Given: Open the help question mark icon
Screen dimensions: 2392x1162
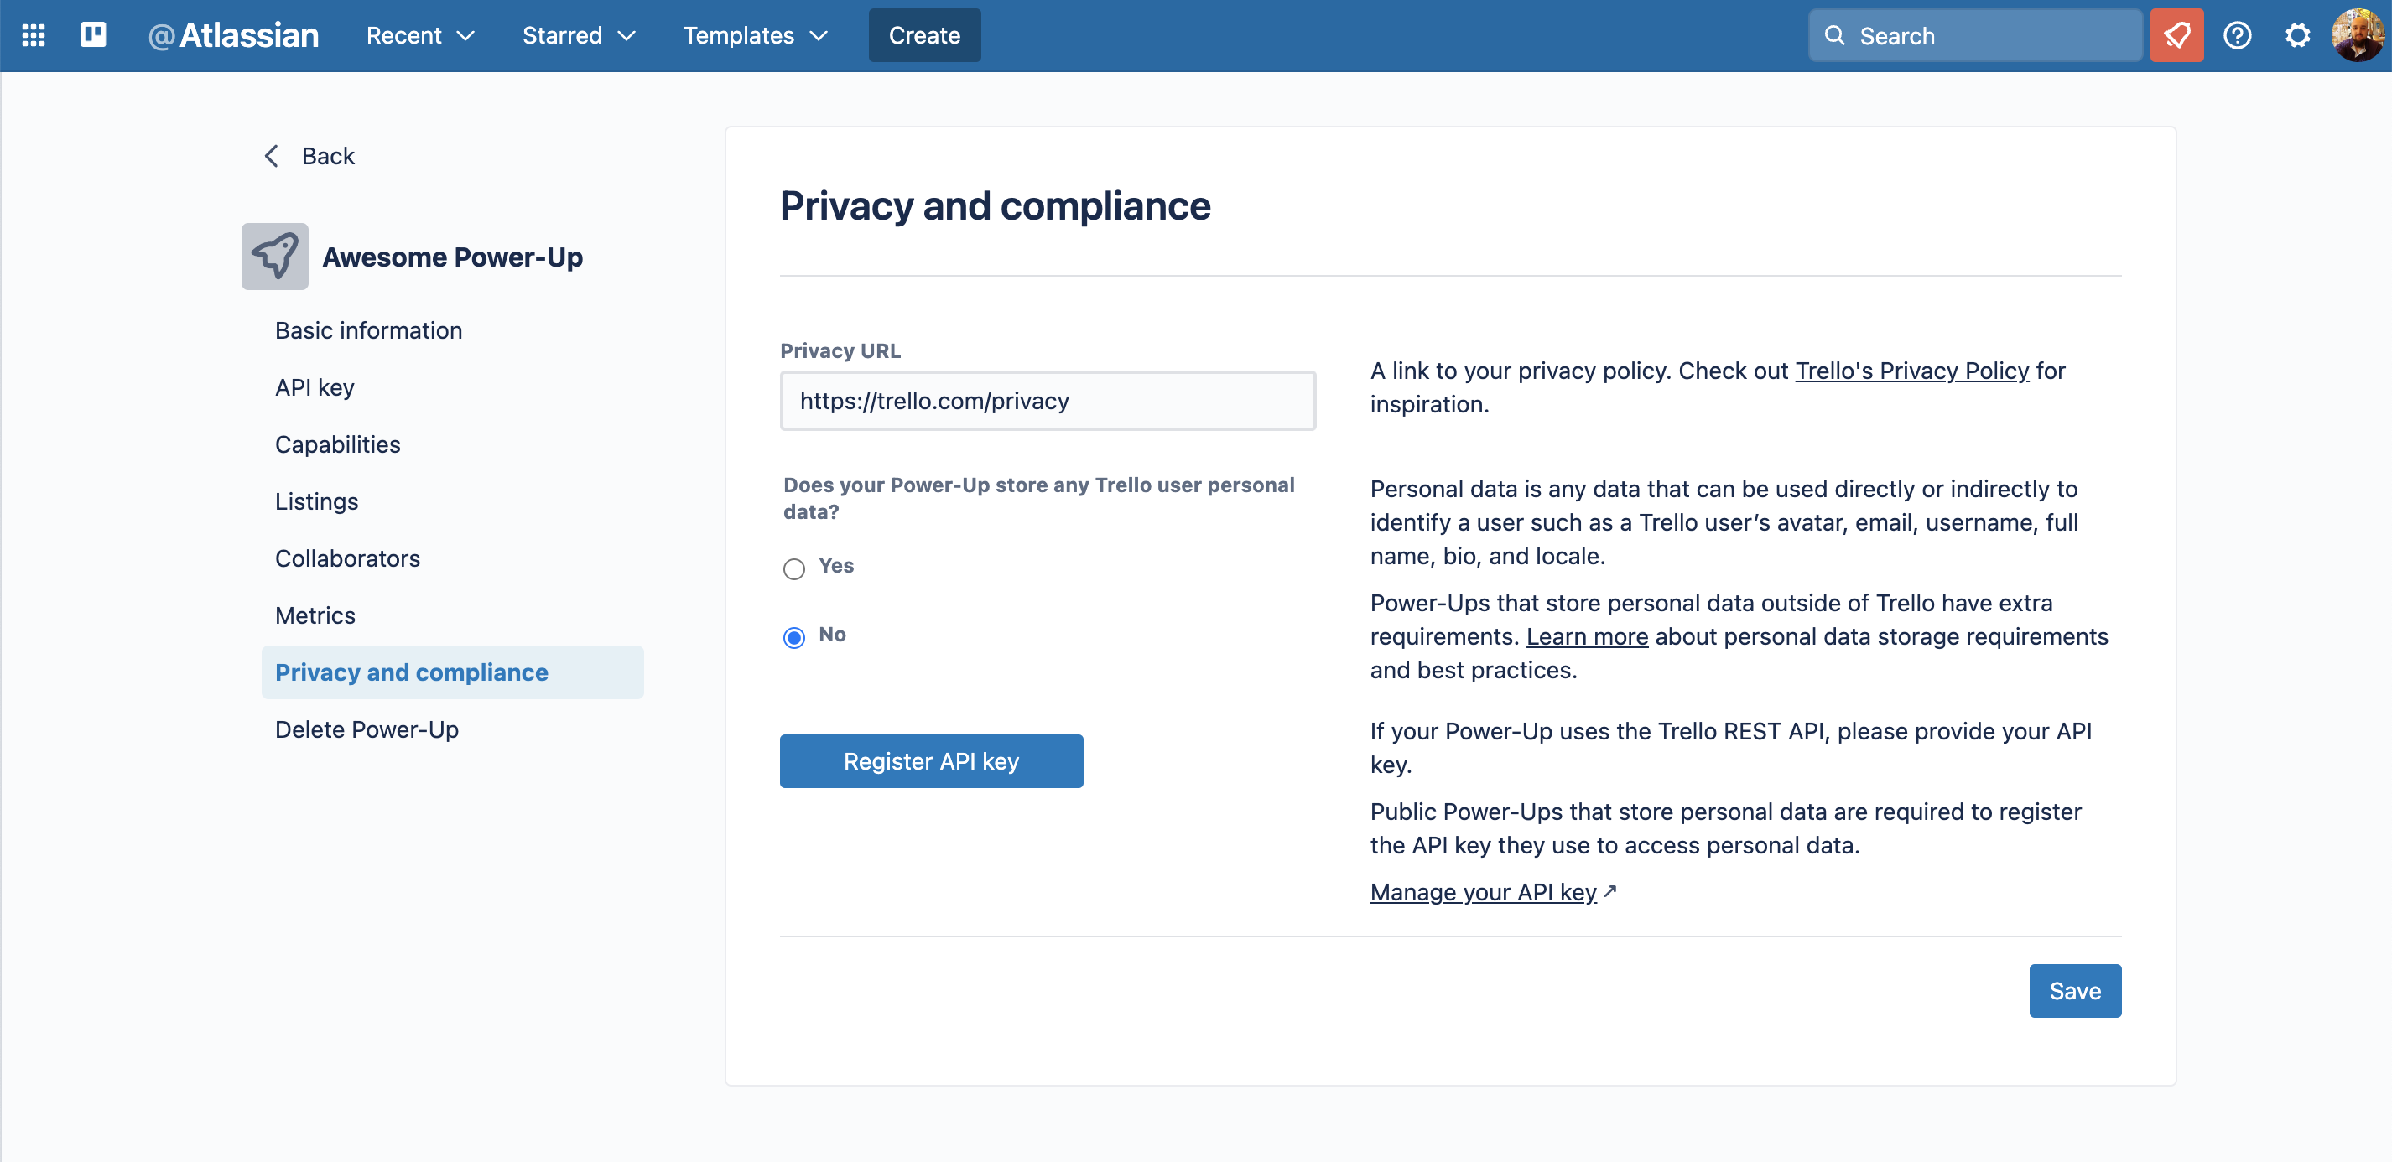Looking at the screenshot, I should click(2237, 35).
